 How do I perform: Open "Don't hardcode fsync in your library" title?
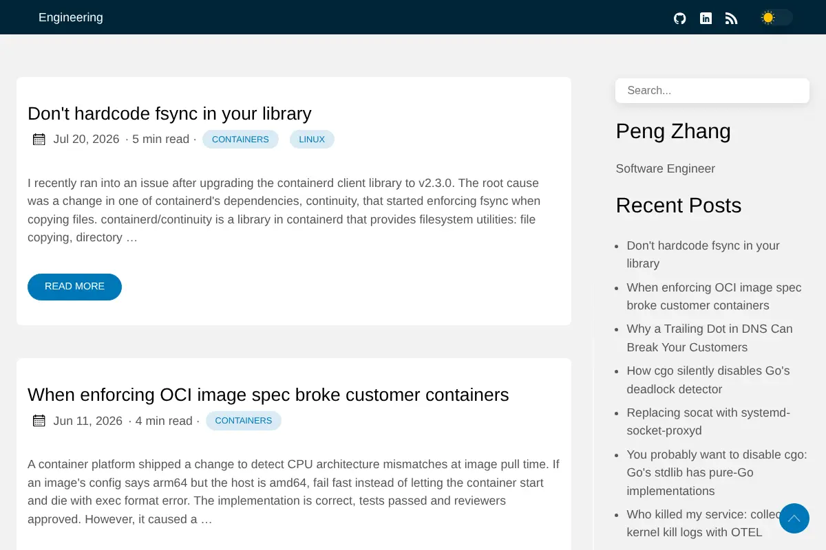pyautogui.click(x=169, y=113)
